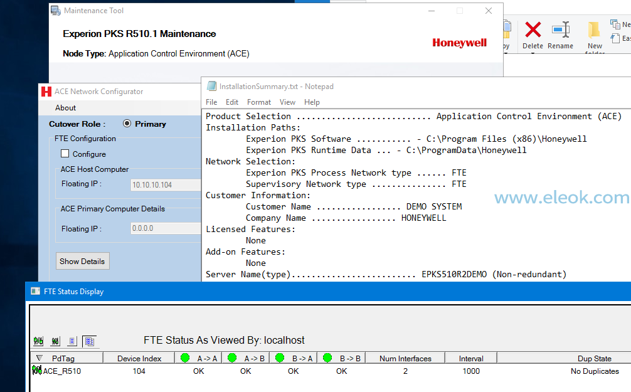
Task: Click the 'Product Selection' line in Notepad
Action: pos(413,116)
